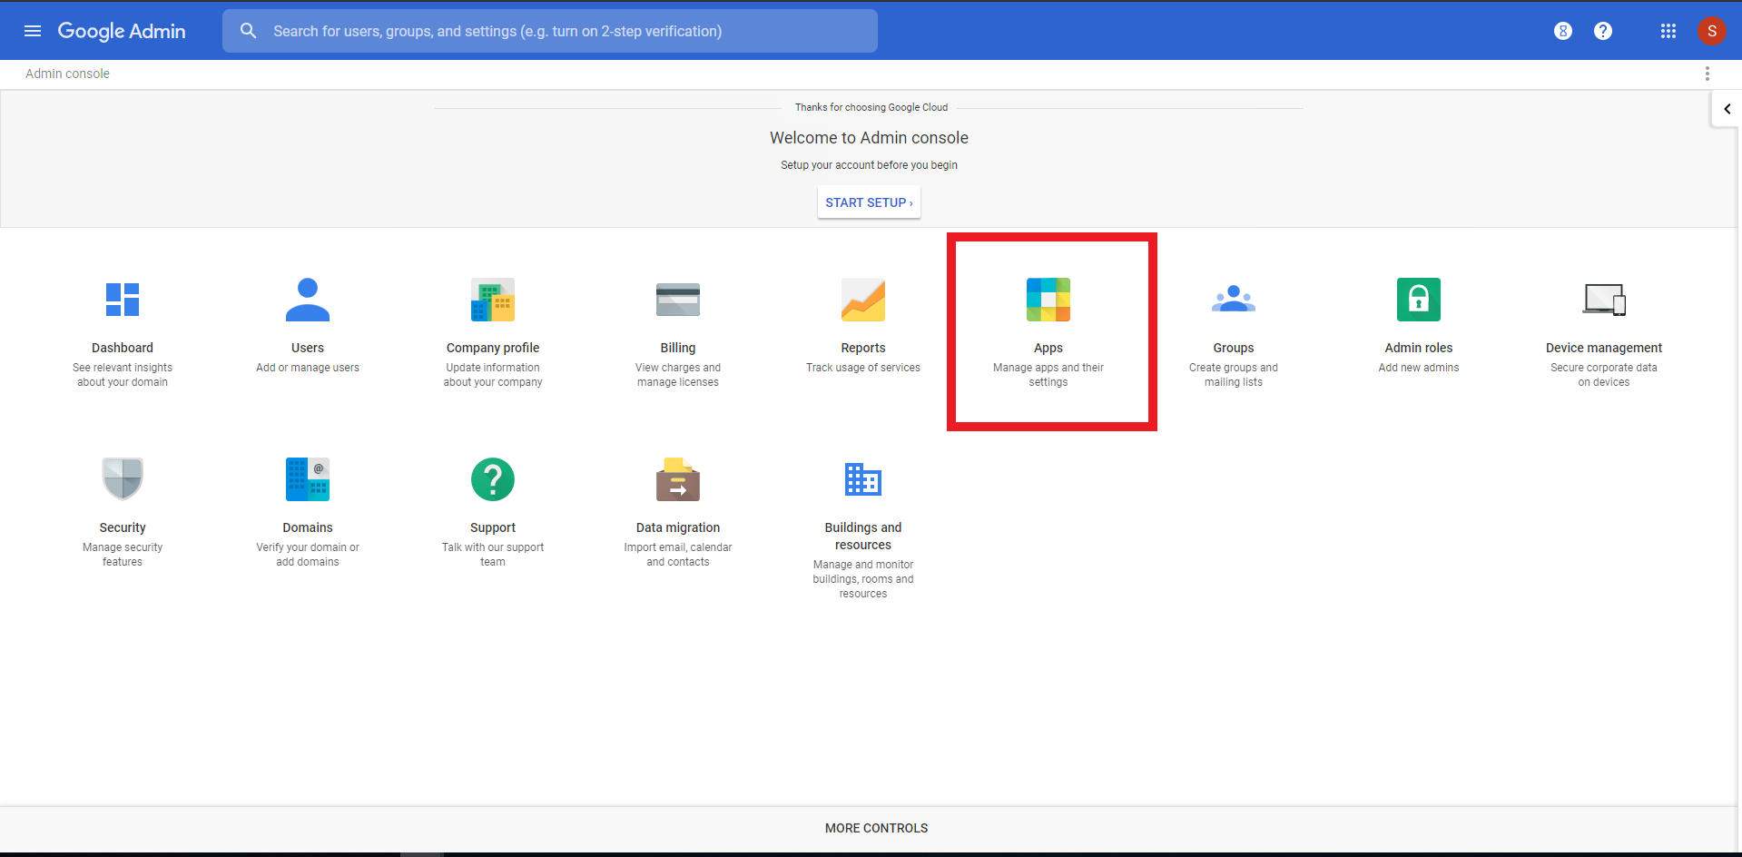Open the hamburger main menu
Screen dimensions: 1742x857
point(33,31)
